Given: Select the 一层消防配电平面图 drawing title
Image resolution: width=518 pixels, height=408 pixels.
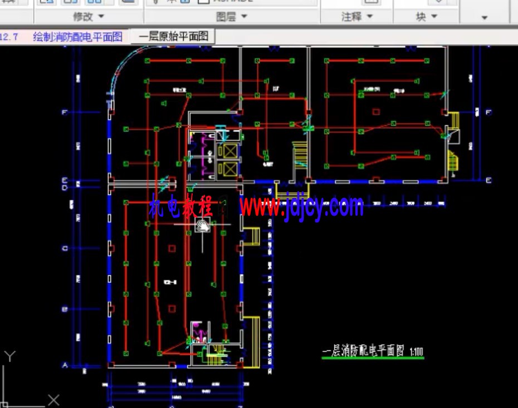Looking at the screenshot, I should (x=363, y=351).
